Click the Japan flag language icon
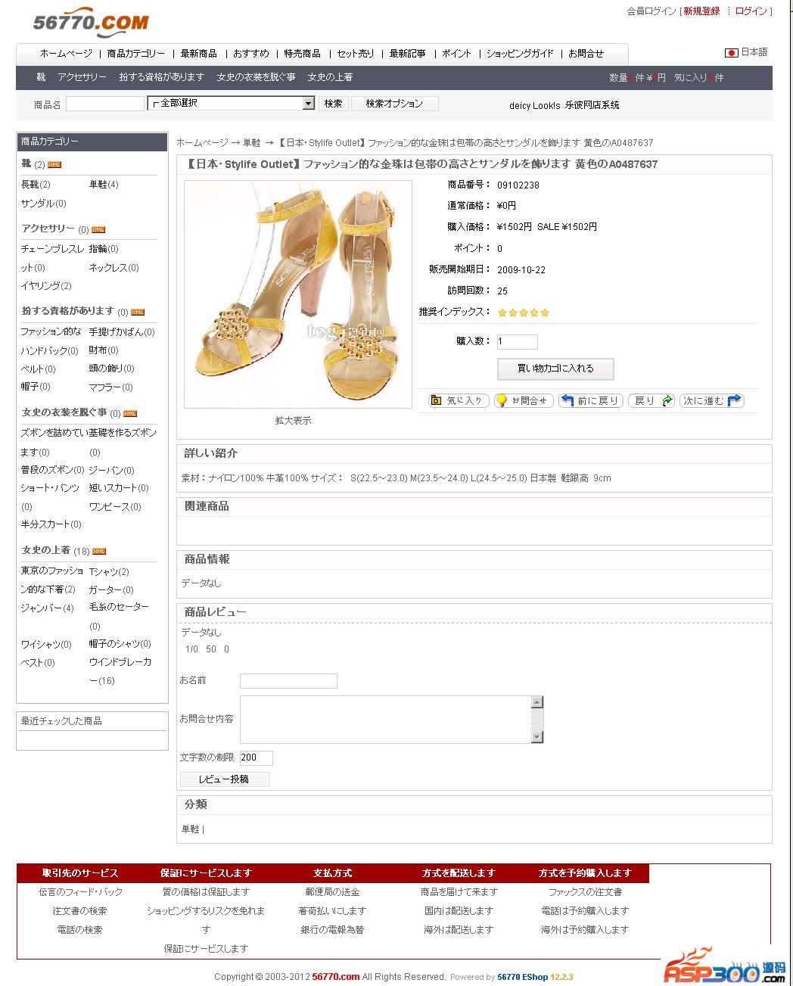The height and width of the screenshot is (986, 793). click(732, 53)
